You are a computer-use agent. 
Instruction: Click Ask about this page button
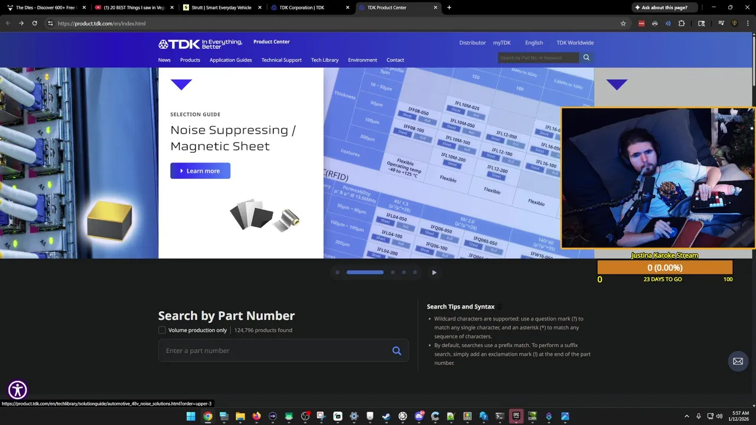[x=664, y=8]
